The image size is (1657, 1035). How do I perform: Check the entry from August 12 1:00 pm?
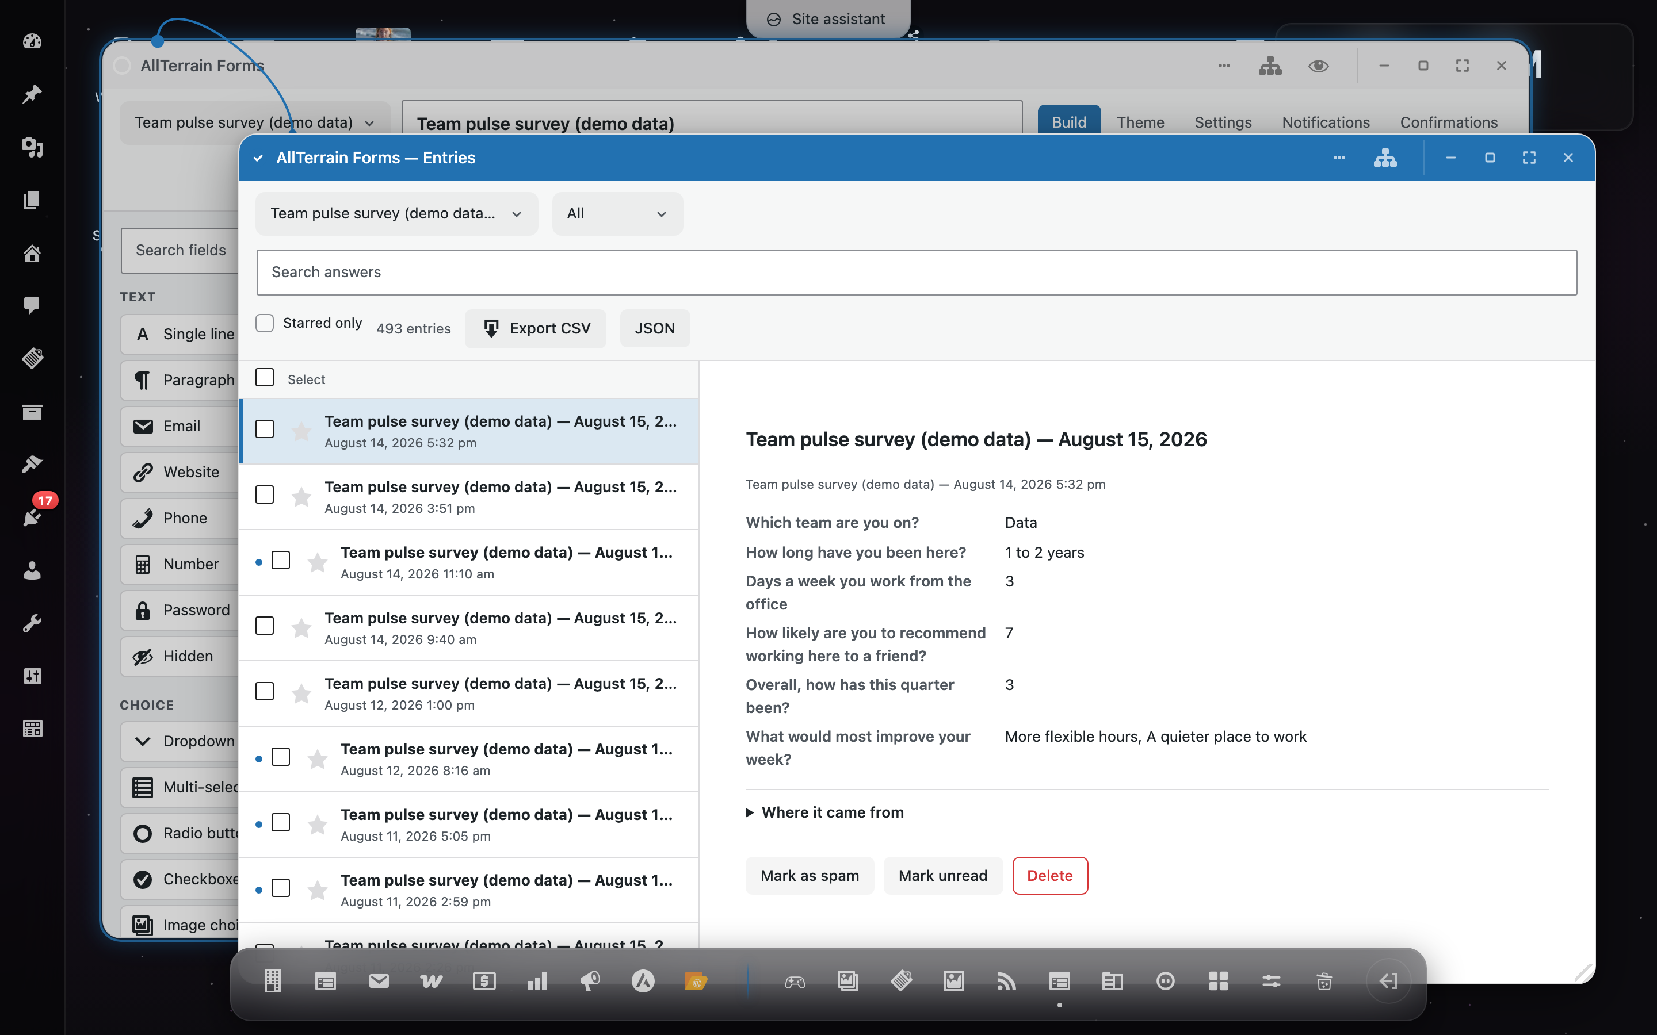264,691
